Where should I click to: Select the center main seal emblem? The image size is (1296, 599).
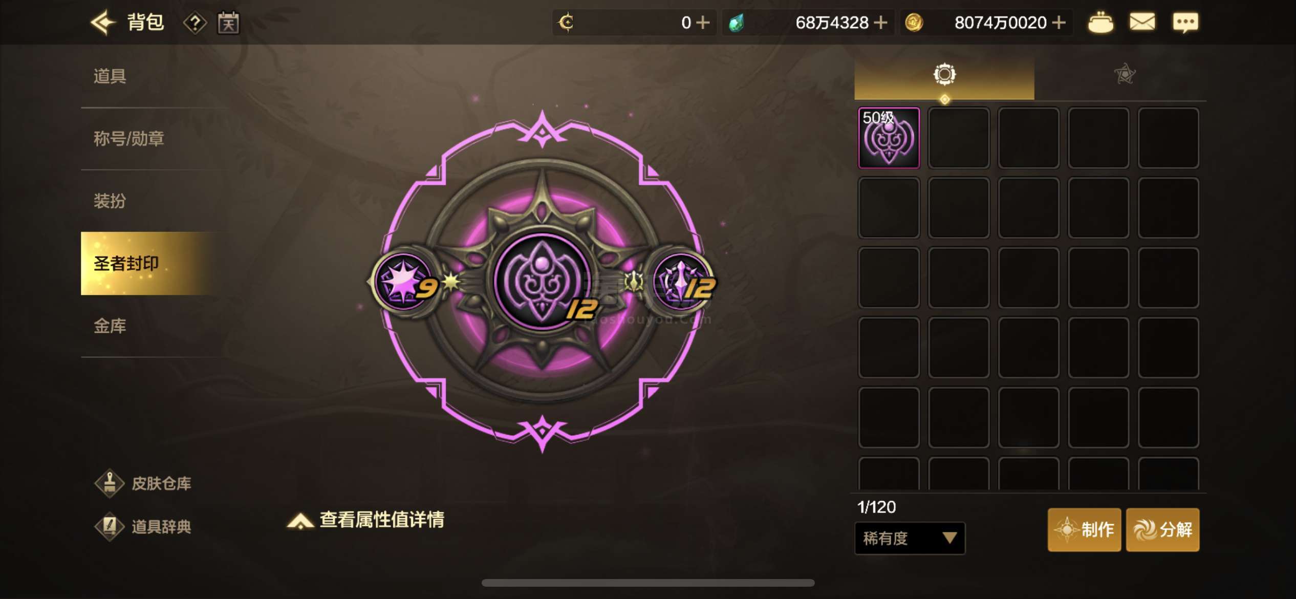click(543, 281)
